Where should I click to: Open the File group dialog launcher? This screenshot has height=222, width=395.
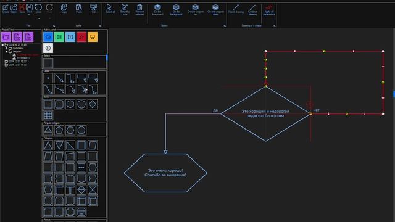point(54,26)
